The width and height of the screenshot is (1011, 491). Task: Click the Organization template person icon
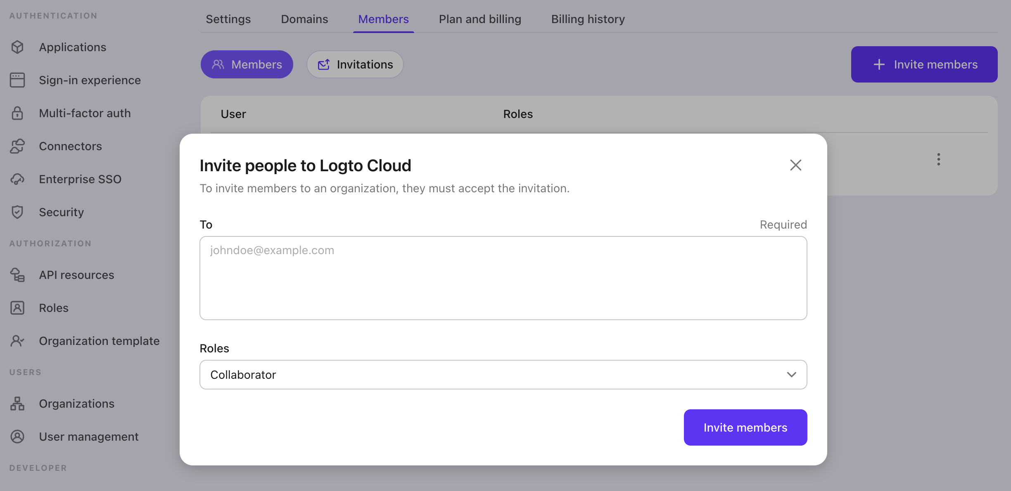point(17,341)
